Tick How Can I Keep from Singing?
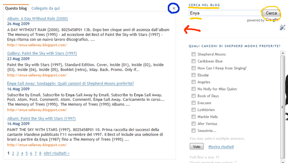 click(x=193, y=68)
